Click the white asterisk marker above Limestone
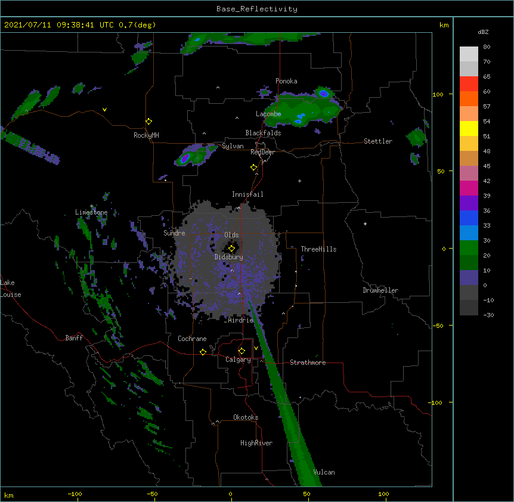The height and width of the screenshot is (502, 514). (x=92, y=206)
